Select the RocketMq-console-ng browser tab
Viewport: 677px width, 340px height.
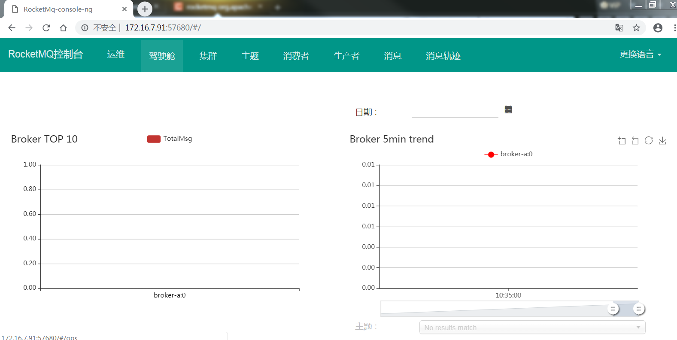(x=69, y=9)
